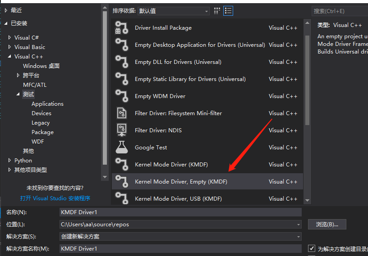Screen dimensions: 368x256
Task: Click template list scroll up arrow
Action: [307, 22]
